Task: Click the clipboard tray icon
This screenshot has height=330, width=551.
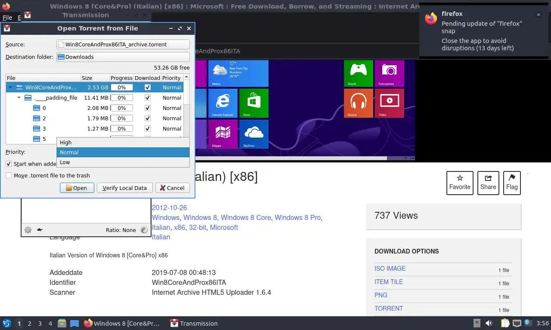Action: pos(505,323)
